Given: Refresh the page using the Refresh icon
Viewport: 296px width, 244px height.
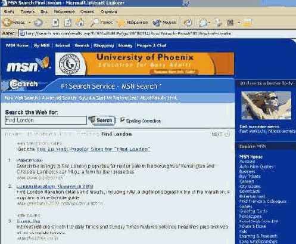Looking at the screenshot, I should click(x=68, y=23).
